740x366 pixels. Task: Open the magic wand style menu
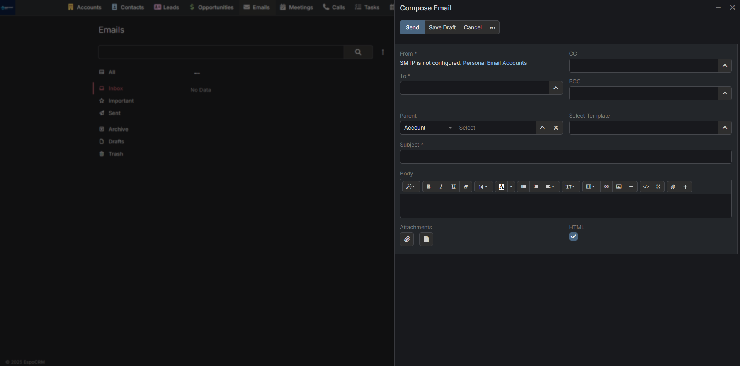click(411, 187)
